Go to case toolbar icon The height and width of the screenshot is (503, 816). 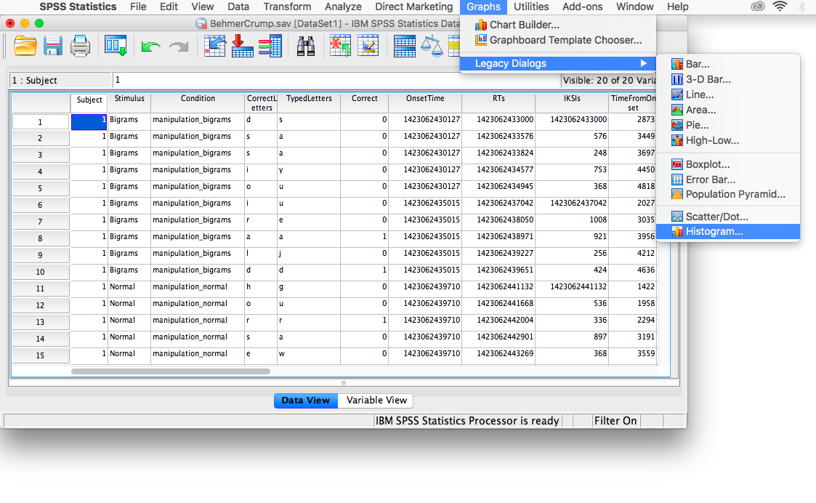pyautogui.click(x=215, y=47)
